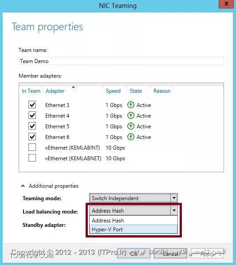Screen dimensions: 236x265
Task: Click the OK button
Action: point(134,253)
